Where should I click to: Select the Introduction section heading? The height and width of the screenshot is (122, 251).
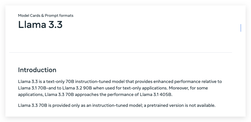pyautogui.click(x=37, y=70)
